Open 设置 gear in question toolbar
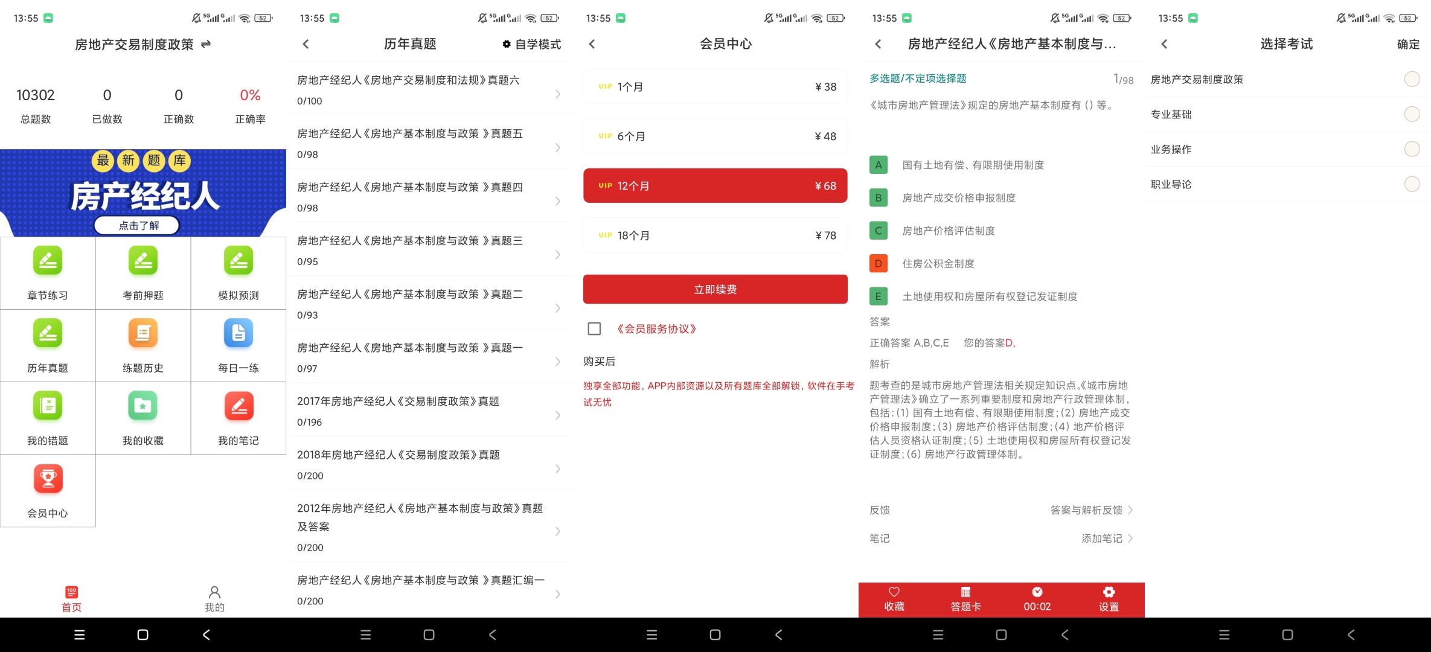The height and width of the screenshot is (652, 1431). 1109,592
